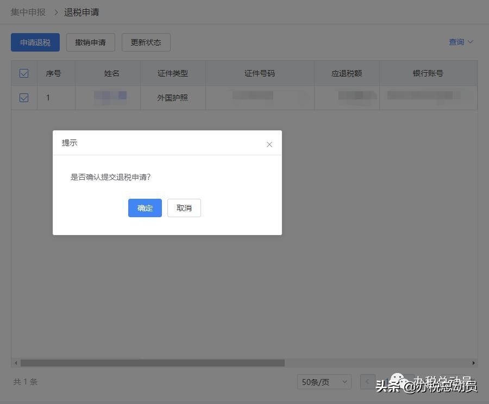Open the 50条/页 page size dropdown
The width and height of the screenshot is (489, 404).
click(x=323, y=382)
